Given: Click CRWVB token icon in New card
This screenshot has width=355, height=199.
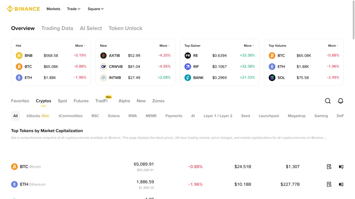Looking at the screenshot, I should pyautogui.click(x=103, y=67).
